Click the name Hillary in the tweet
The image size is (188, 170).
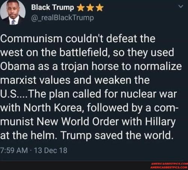click(x=160, y=122)
